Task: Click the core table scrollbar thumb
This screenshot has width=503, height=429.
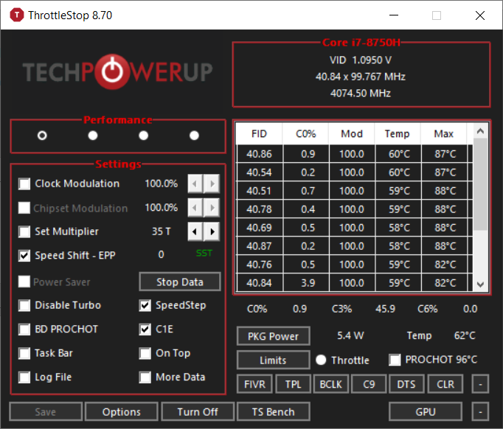Action: (x=480, y=184)
